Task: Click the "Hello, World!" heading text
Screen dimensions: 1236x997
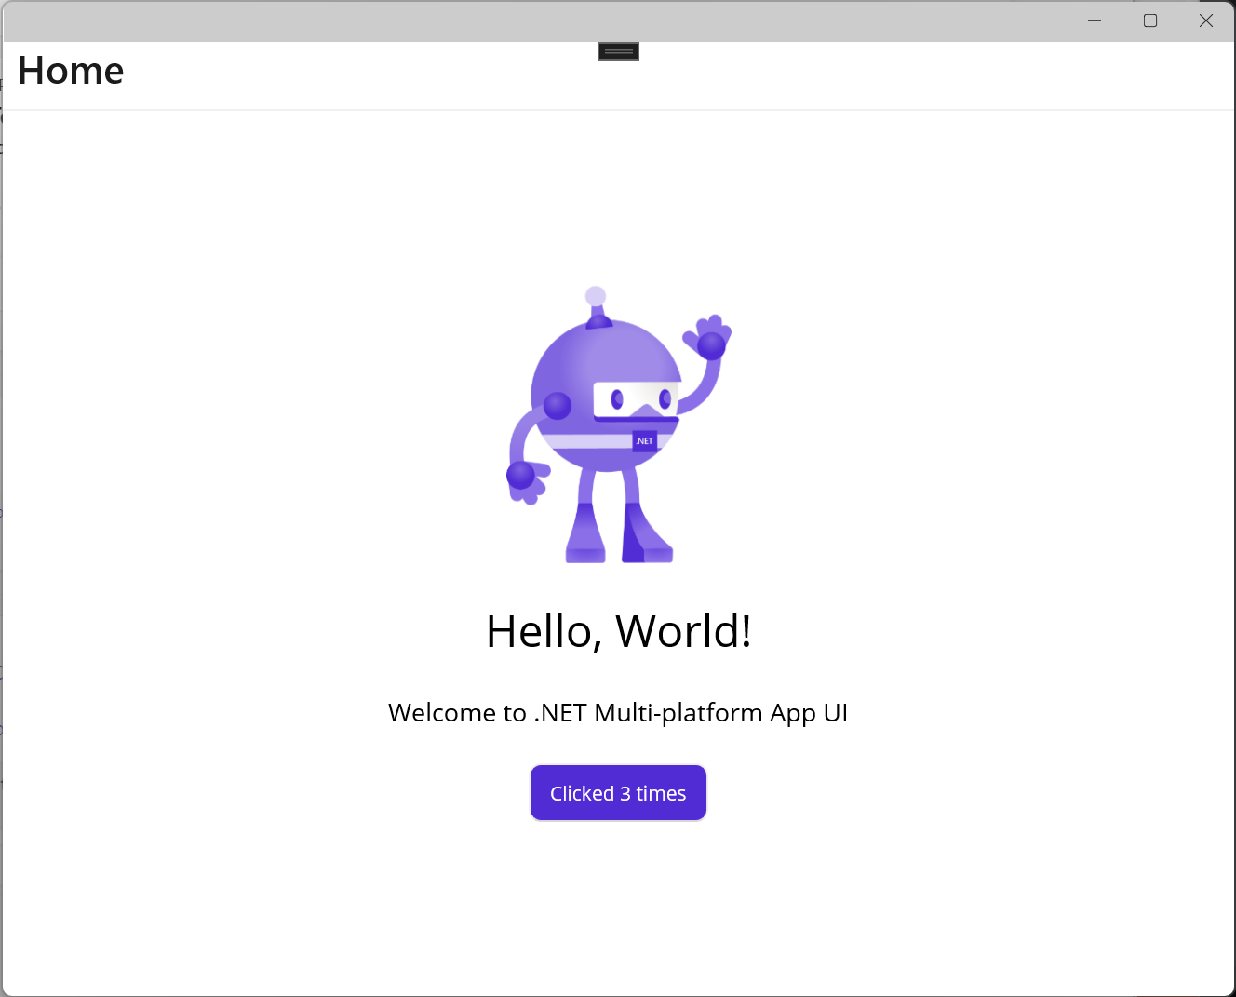Action: point(619,631)
